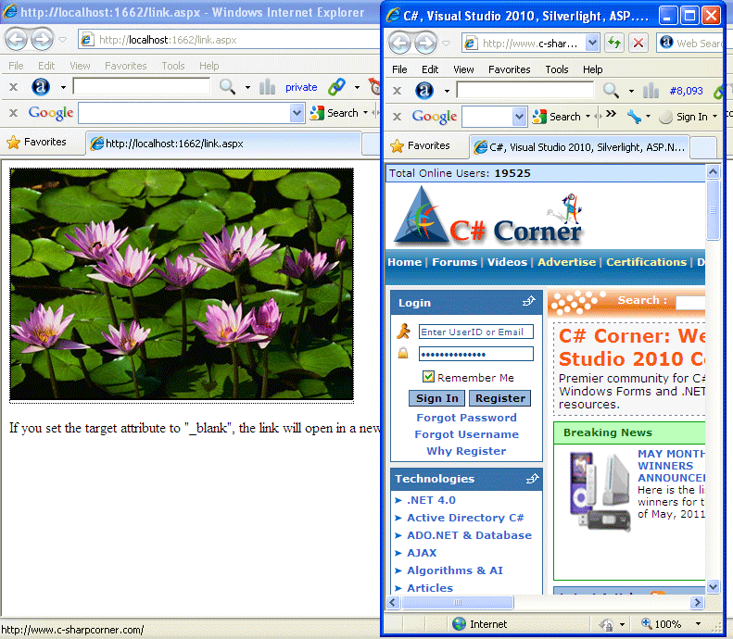Close Google toolbar in C# Corner window

click(x=397, y=117)
